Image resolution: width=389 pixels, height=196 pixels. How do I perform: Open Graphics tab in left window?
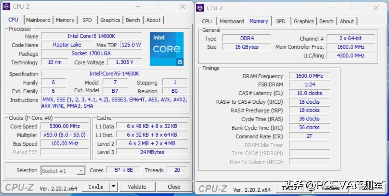[110, 20]
